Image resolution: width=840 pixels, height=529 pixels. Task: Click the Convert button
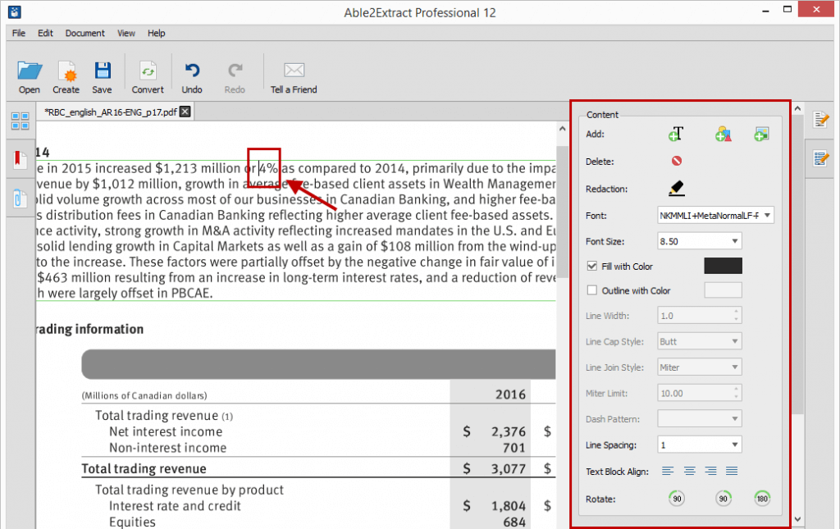pyautogui.click(x=148, y=74)
